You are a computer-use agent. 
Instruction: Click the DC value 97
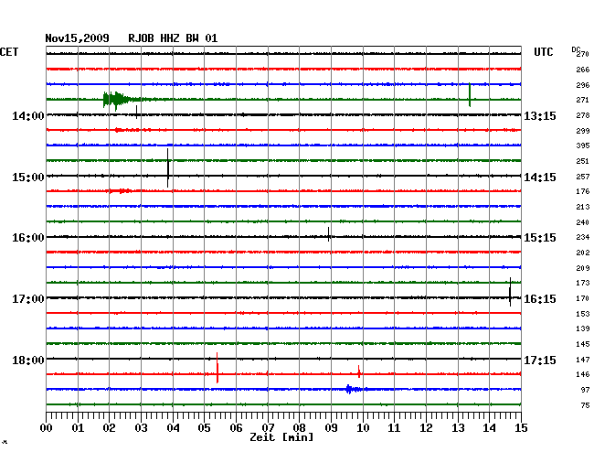coord(585,390)
